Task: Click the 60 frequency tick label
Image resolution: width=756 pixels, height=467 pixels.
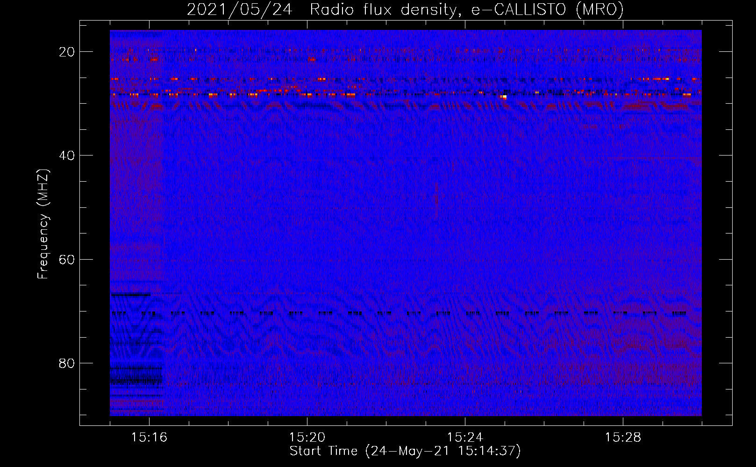Action: (x=67, y=259)
